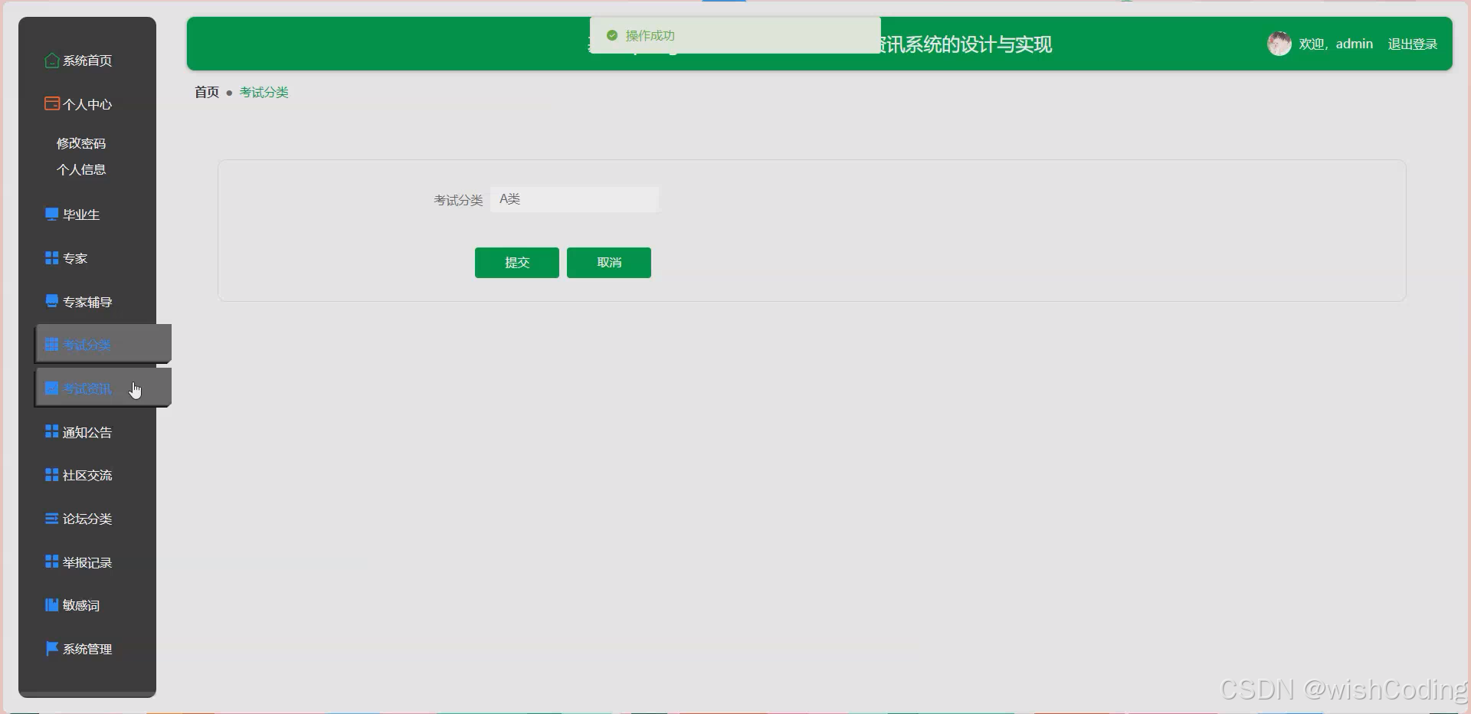Viewport: 1471px width, 714px height.
Task: Select the 敏感词 sensitive words icon
Action: [51, 604]
